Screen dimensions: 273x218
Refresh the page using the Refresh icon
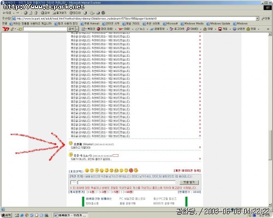click(x=31, y=13)
